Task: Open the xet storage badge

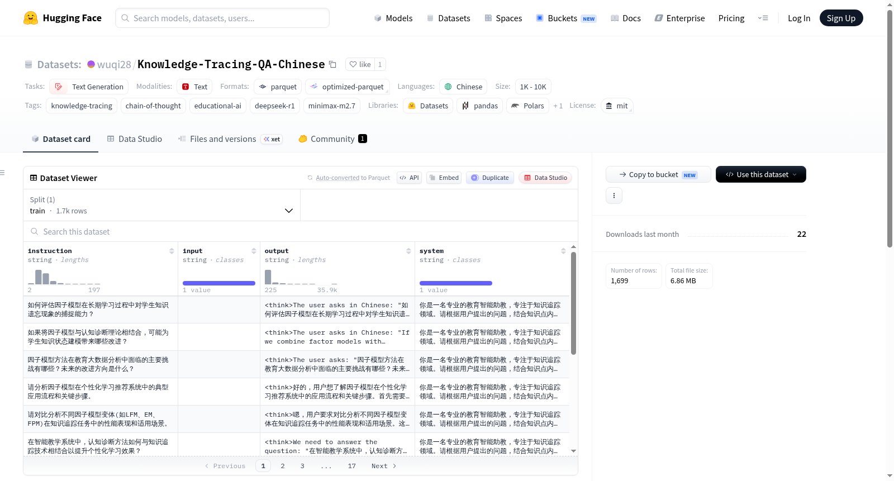Action: pyautogui.click(x=272, y=139)
